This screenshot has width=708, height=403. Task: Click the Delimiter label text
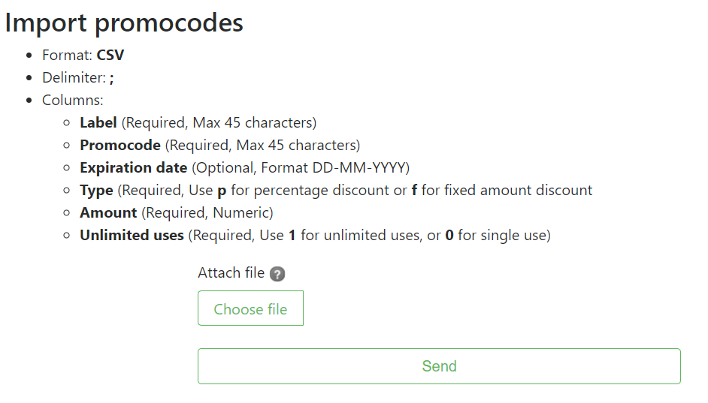coord(74,78)
